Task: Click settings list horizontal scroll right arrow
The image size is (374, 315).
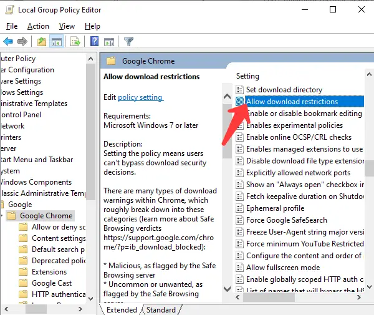Action: pos(359,298)
